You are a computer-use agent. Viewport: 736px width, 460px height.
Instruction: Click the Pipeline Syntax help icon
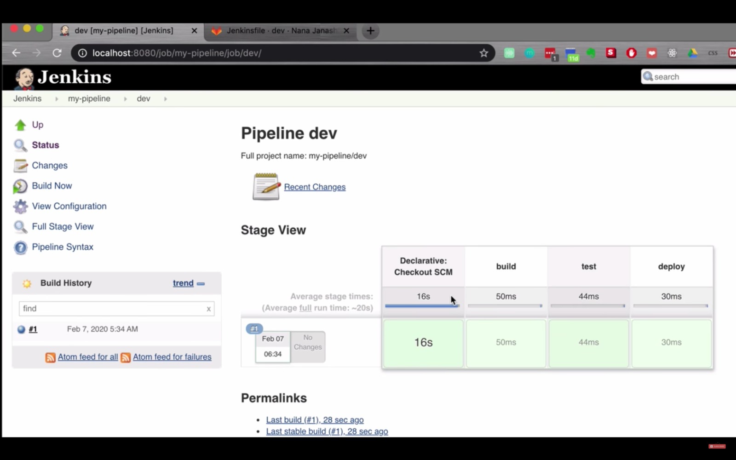(20, 247)
